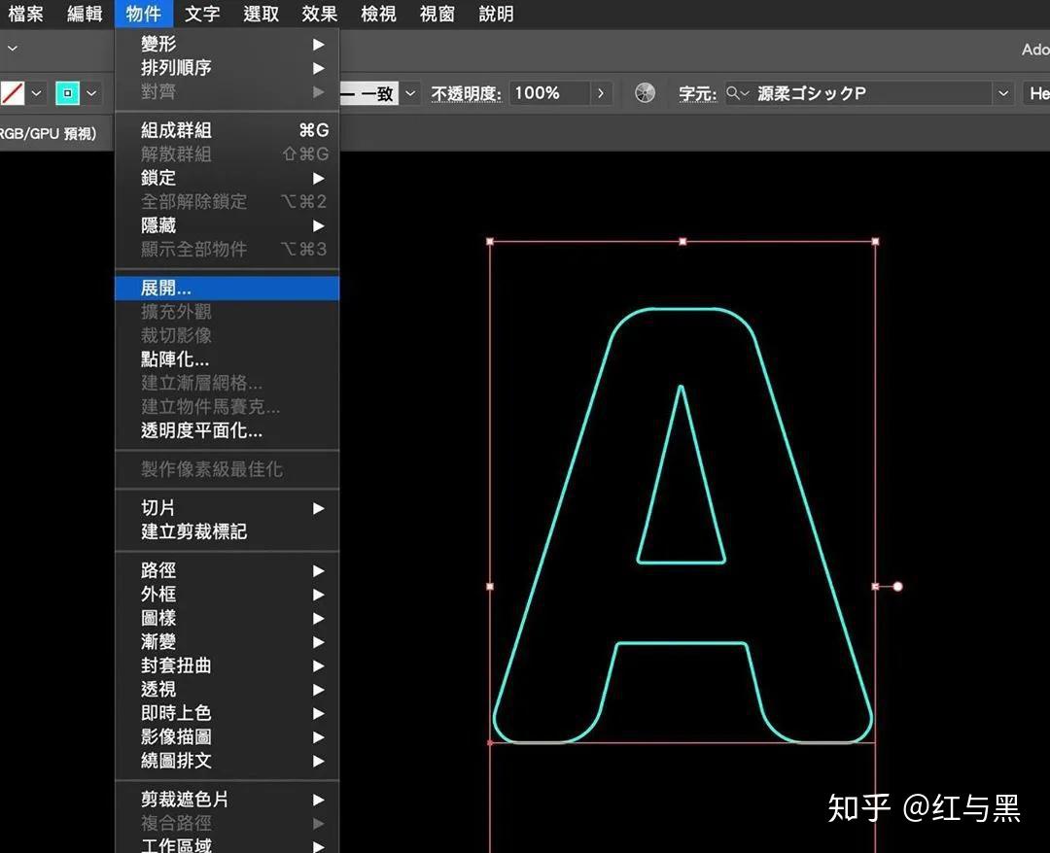Choose 點陣化... menu entry

pyautogui.click(x=175, y=358)
